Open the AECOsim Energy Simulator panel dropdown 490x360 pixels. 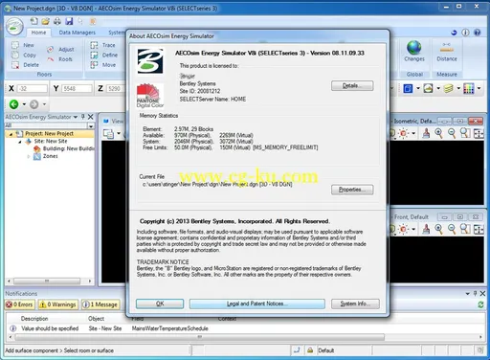(76, 117)
